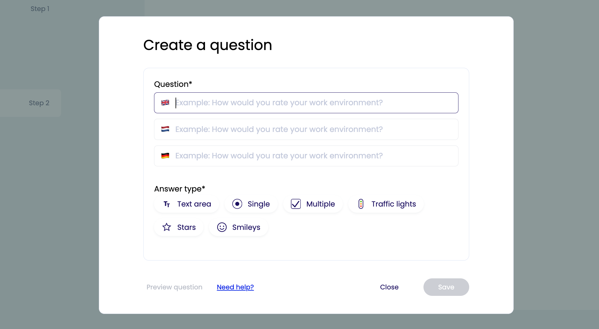Click the Smileys face icon

pyautogui.click(x=222, y=227)
